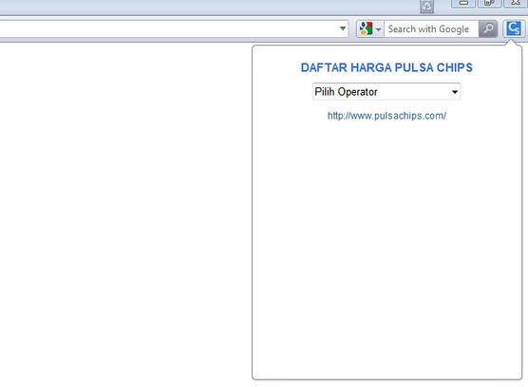Expand the address bar history dropdown arrow
This screenshot has height=387, width=528.
343,28
